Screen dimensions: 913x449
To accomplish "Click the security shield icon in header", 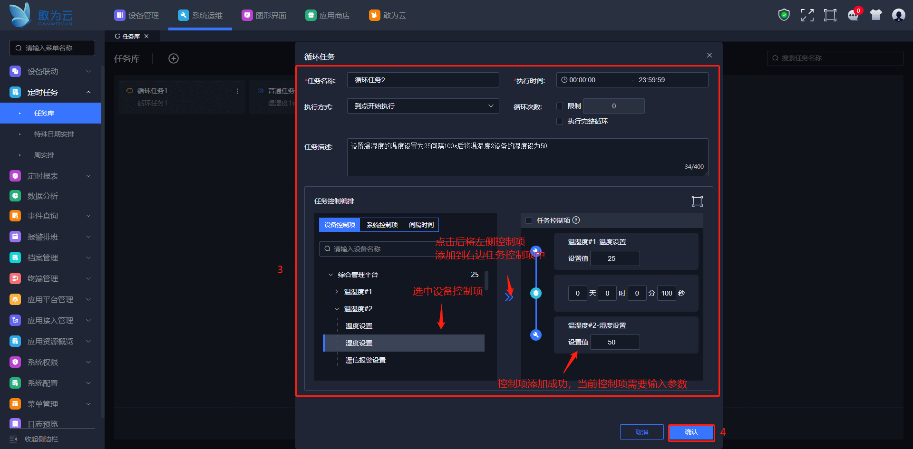I will click(784, 15).
